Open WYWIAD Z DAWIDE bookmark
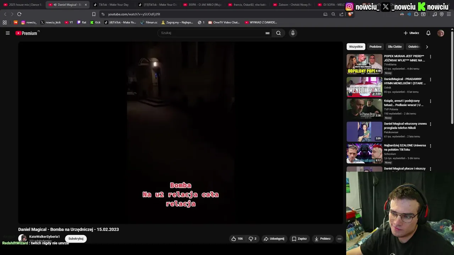 [261, 22]
